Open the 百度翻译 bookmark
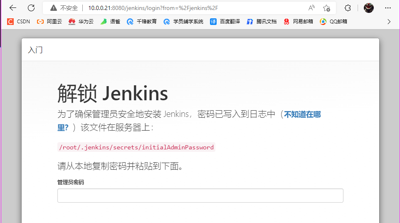Screen dimensions: 400x223 pos(225,22)
